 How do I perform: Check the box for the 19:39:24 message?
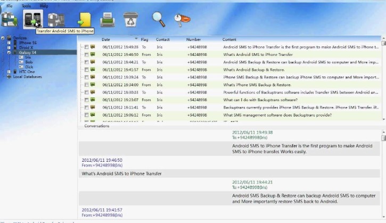coord(86,77)
